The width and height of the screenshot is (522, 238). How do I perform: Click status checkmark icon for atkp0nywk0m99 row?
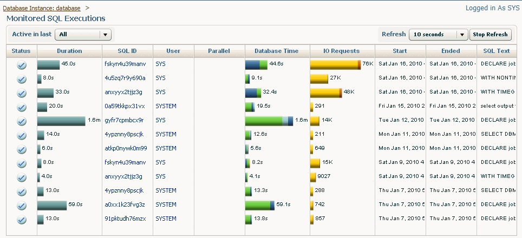click(22, 149)
